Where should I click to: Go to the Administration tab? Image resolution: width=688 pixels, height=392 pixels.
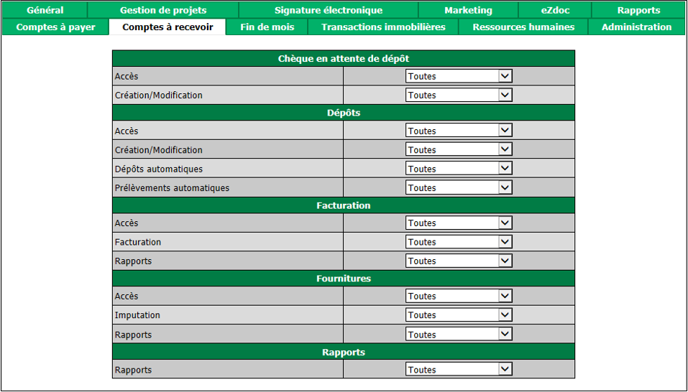point(637,27)
